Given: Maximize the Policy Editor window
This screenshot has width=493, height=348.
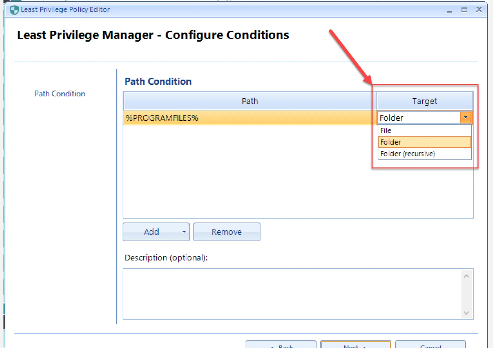Looking at the screenshot, I should pyautogui.click(x=464, y=10).
